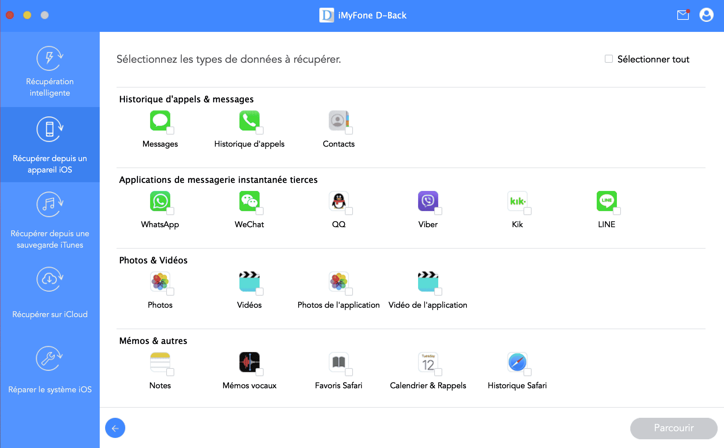
Task: Open Récupération intelligente mode
Action: pyautogui.click(x=50, y=69)
